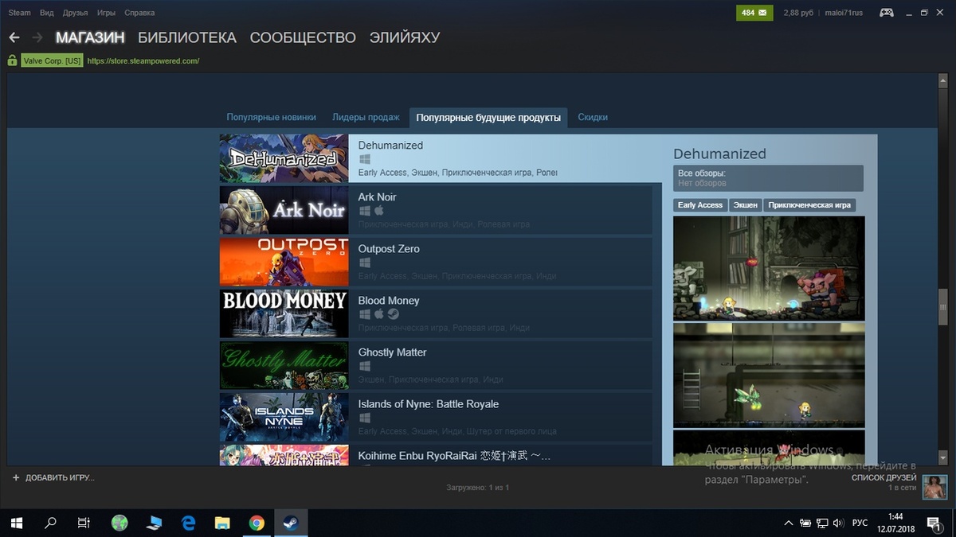Open taskbar search magnifier
Viewport: 956px width, 537px height.
click(x=50, y=523)
